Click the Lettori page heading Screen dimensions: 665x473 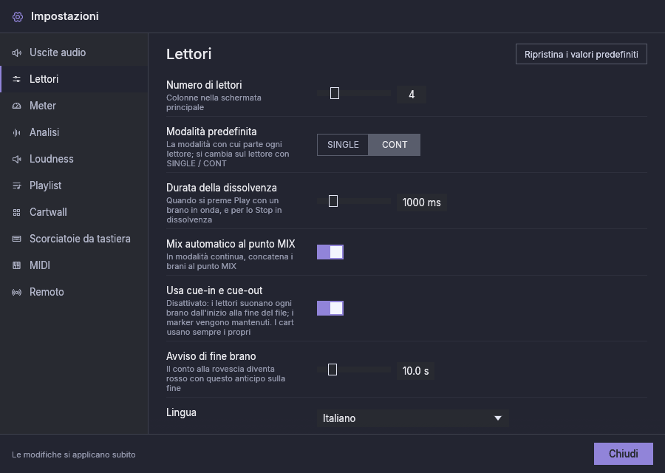[188, 54]
